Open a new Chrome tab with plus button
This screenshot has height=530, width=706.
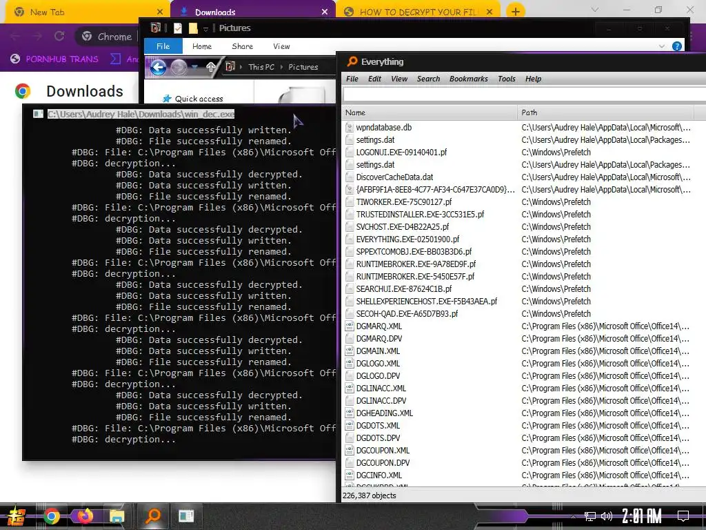pos(516,12)
